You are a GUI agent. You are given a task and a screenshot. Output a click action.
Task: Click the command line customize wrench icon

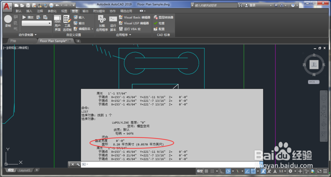[x=78, y=164]
